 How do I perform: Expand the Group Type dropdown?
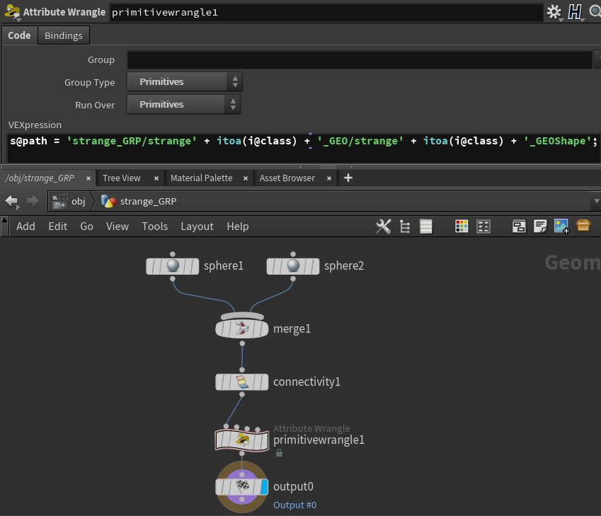(x=185, y=82)
